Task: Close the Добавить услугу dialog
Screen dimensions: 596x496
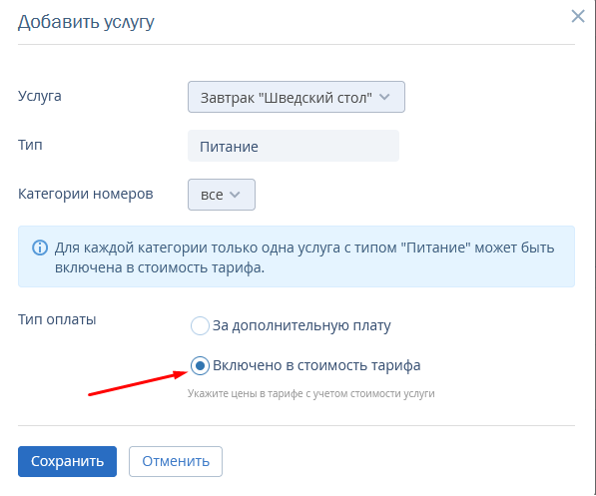Action: click(x=578, y=16)
